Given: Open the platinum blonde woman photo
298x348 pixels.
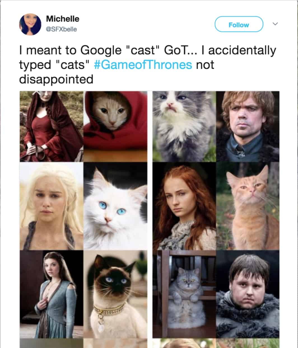Looking at the screenshot, I should [x=52, y=206].
